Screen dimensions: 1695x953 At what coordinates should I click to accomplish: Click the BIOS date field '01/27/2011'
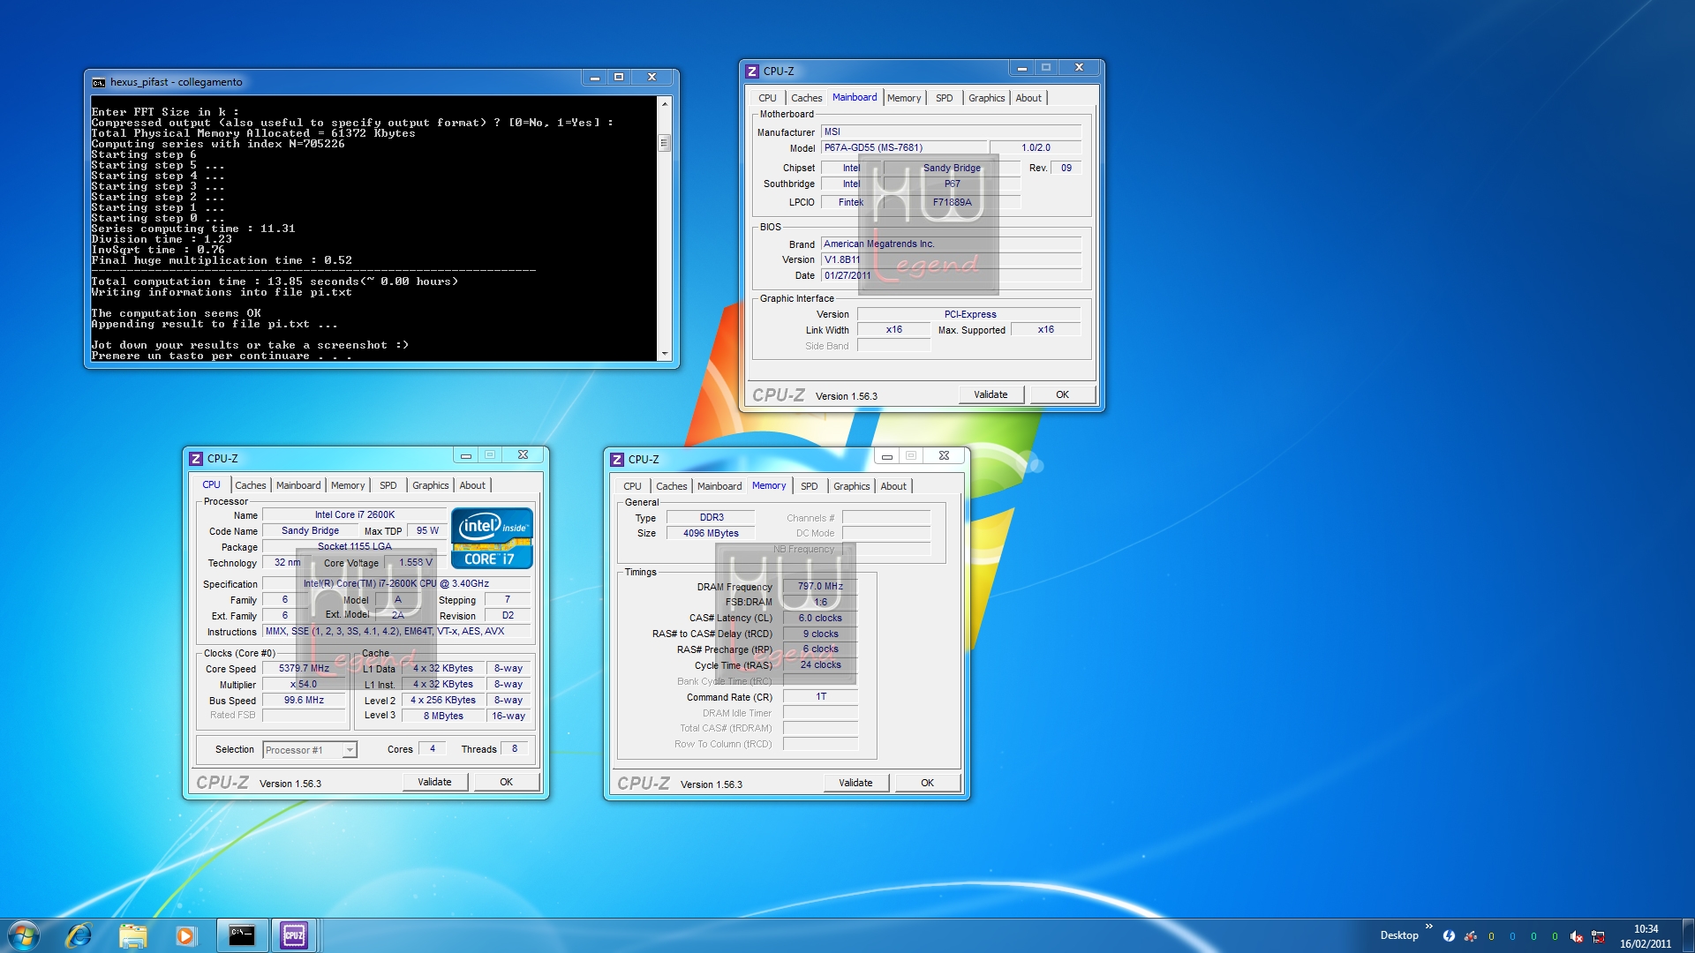(951, 276)
